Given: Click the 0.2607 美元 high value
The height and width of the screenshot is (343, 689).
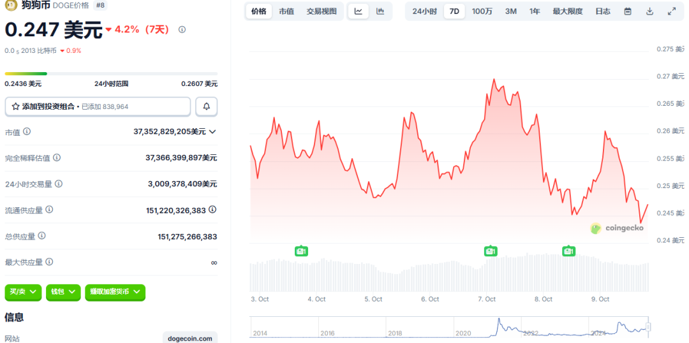Looking at the screenshot, I should tap(199, 84).
